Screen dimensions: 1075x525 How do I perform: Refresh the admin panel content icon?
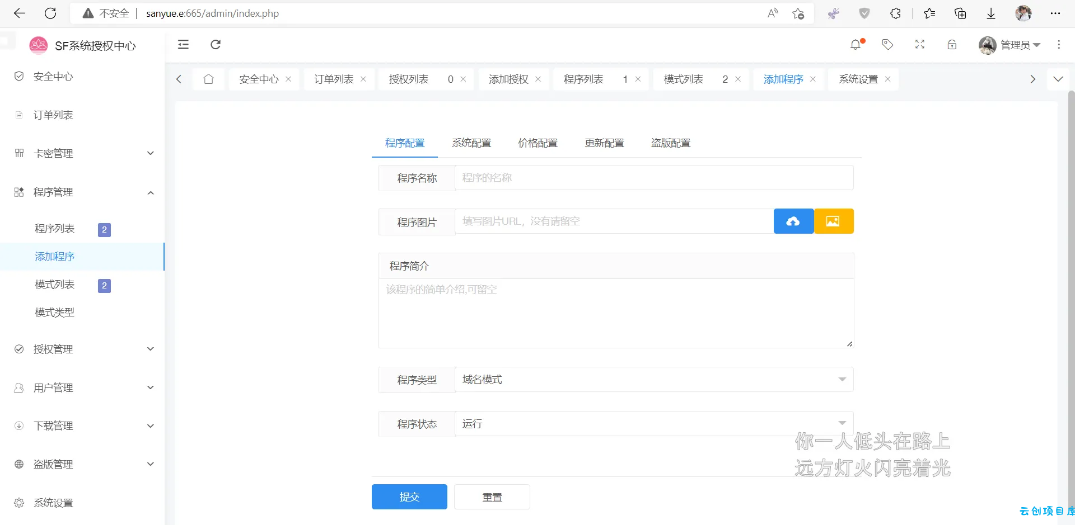coord(216,45)
